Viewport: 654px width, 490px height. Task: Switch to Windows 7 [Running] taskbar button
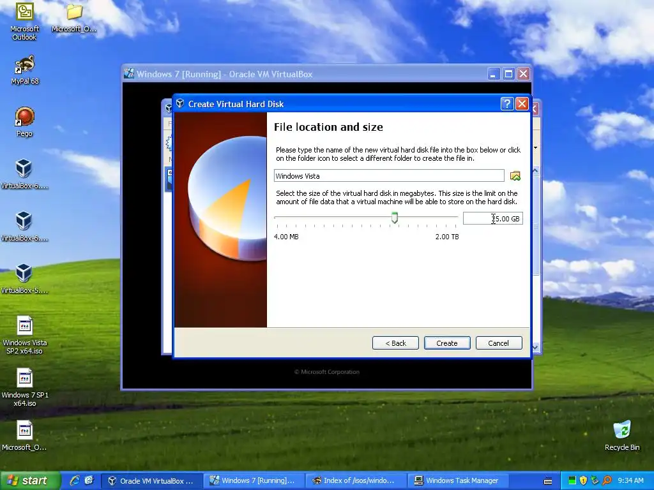click(x=254, y=480)
